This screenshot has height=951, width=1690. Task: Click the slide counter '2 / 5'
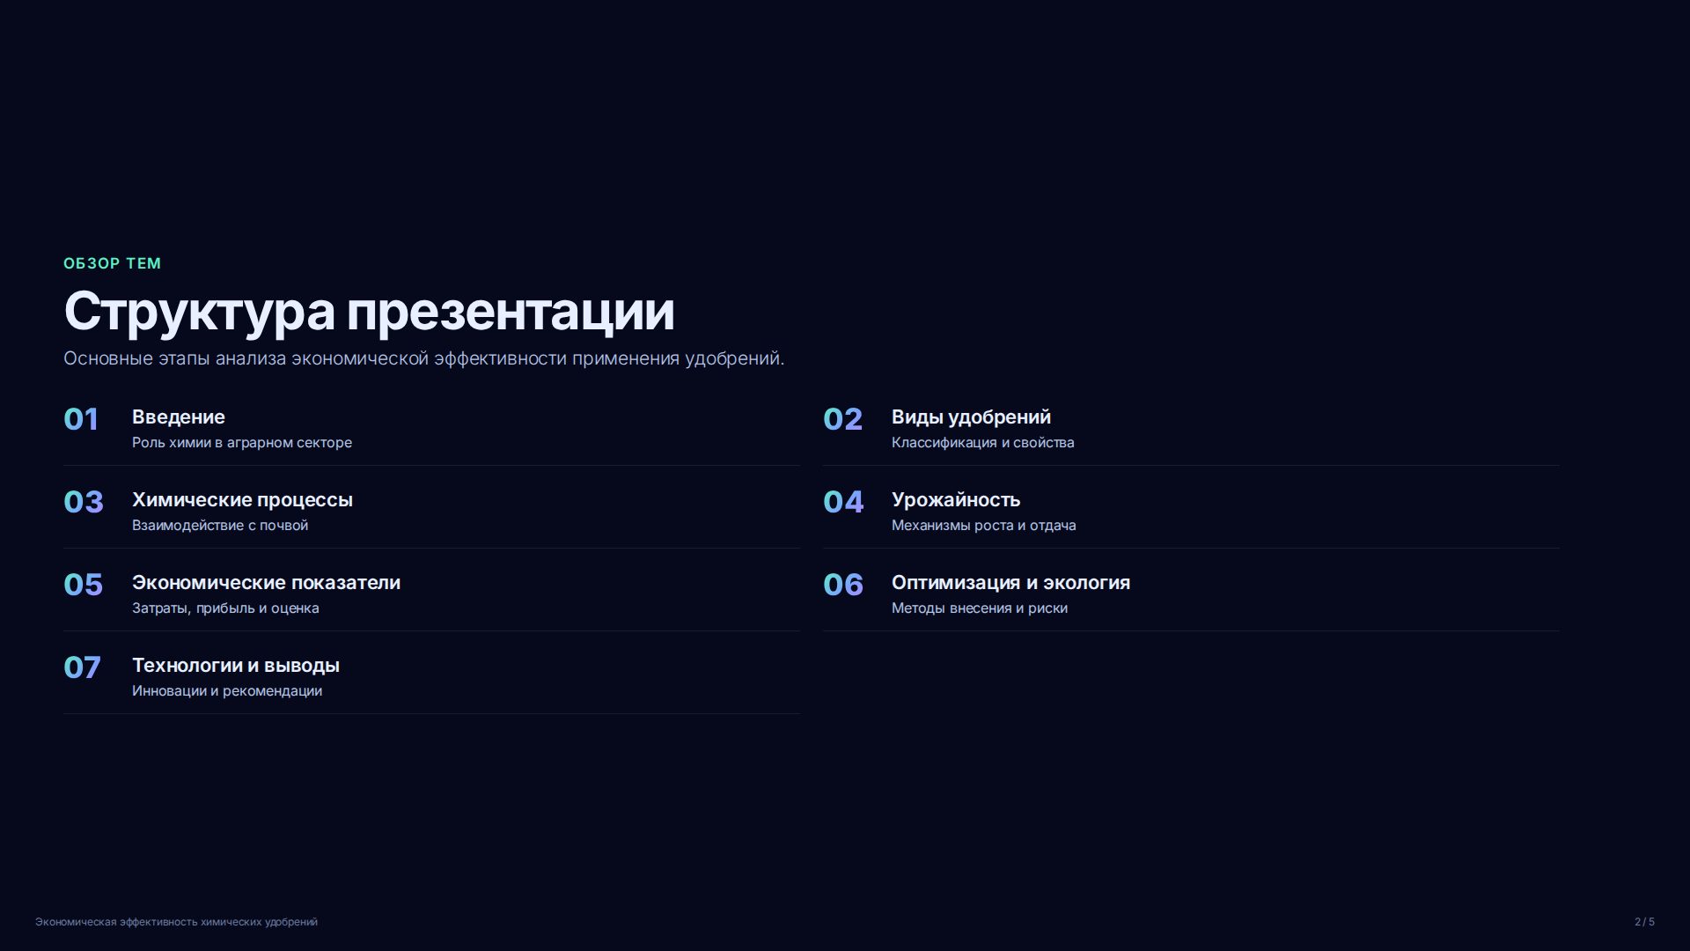tap(1644, 922)
